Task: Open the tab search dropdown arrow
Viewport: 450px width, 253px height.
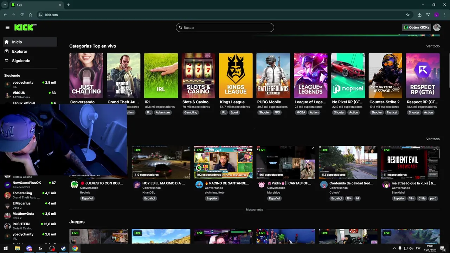Action: (5, 5)
